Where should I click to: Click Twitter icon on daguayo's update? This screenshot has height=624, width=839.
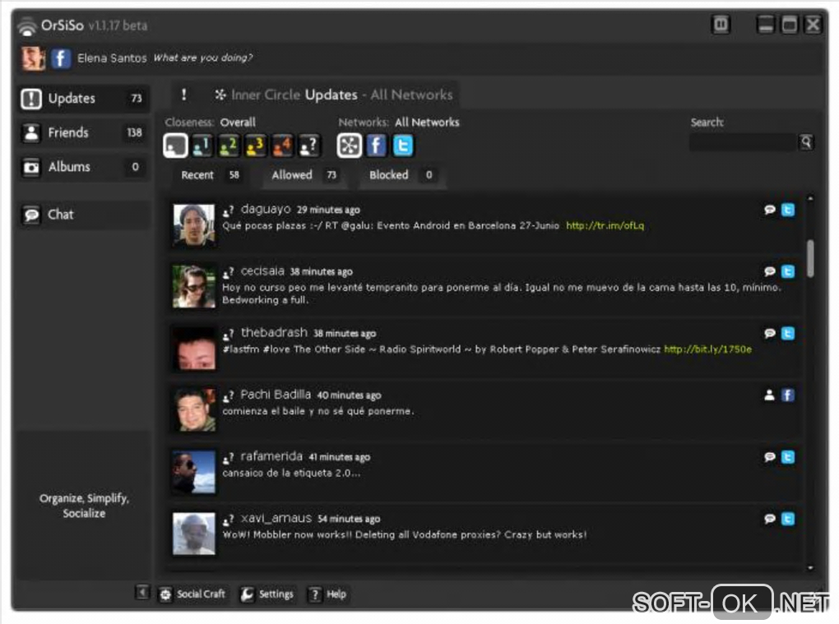[x=788, y=210]
